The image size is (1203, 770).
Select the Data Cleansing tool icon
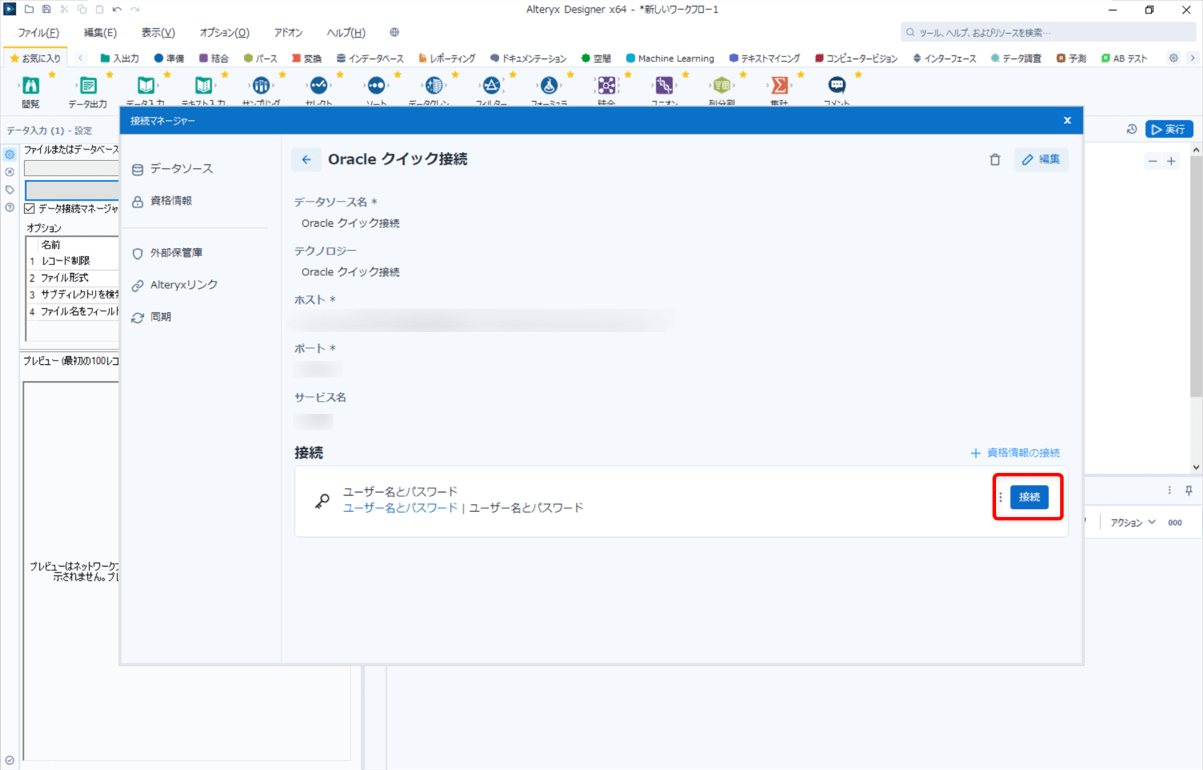pos(434,85)
